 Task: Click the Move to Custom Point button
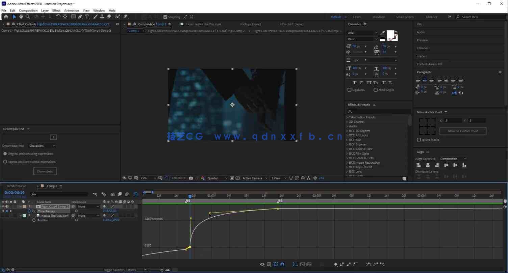pyautogui.click(x=463, y=131)
